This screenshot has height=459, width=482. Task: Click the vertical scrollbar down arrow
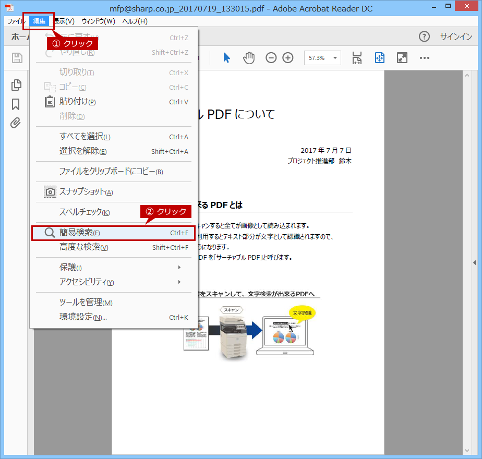(467, 451)
